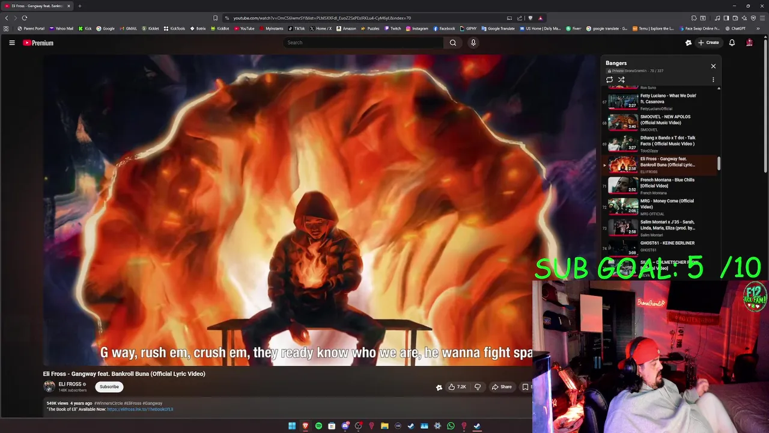Toggle the Bangers playlist loop icon

click(609, 79)
